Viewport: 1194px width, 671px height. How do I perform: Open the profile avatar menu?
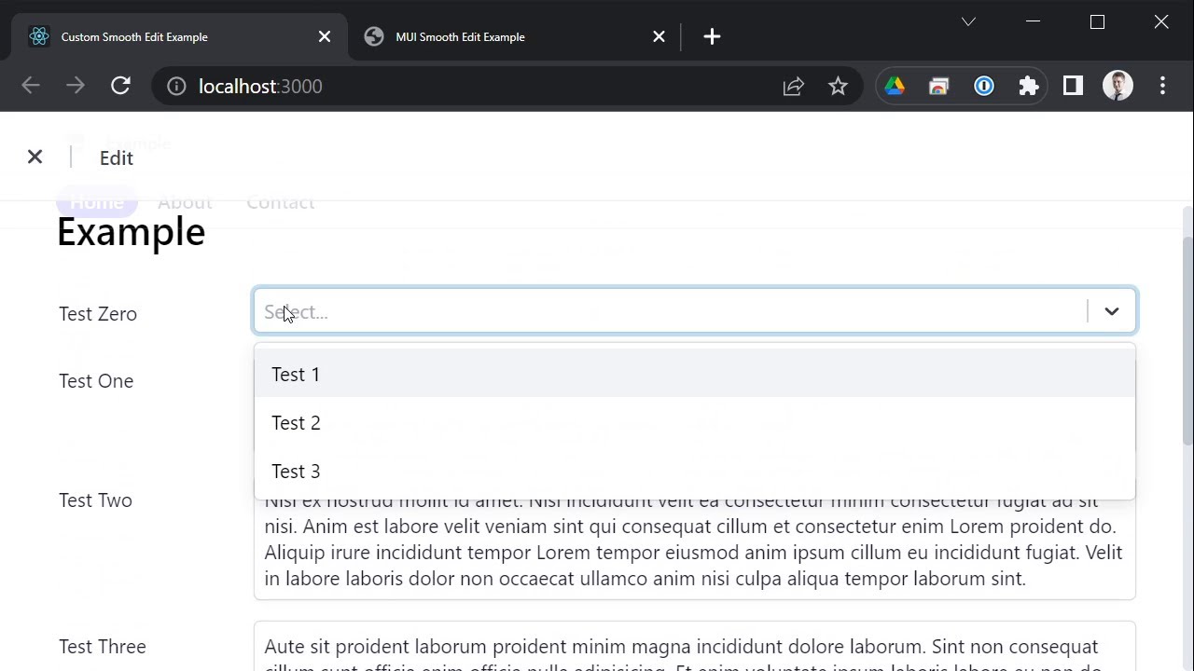1118,86
